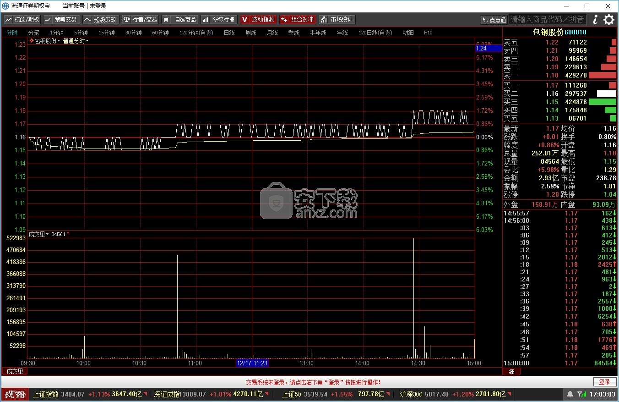
Task: Click the 涨停 1.28 limit-up value
Action: (x=553, y=194)
